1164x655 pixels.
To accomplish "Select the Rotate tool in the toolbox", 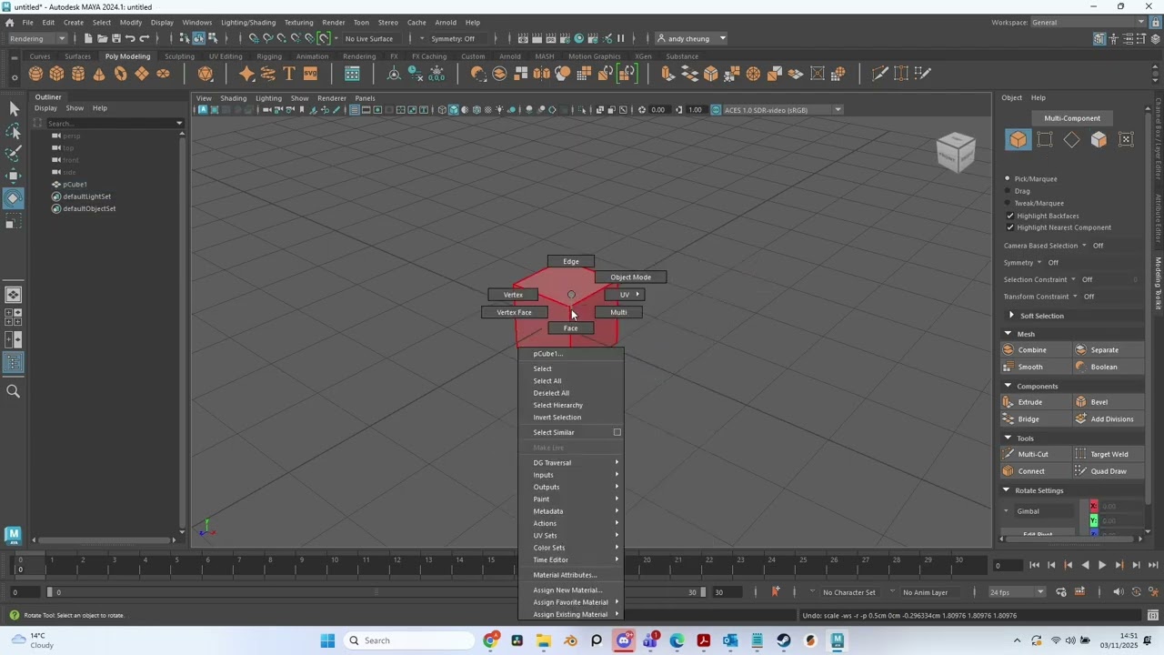I will pyautogui.click(x=14, y=198).
